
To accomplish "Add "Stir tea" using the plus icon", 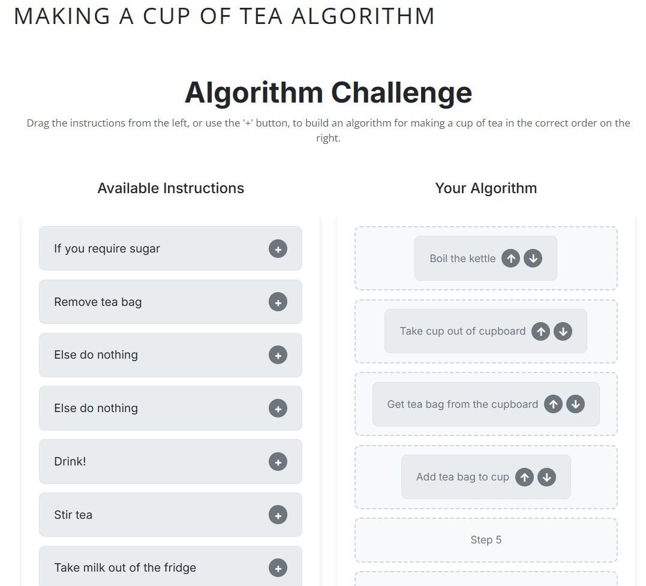I will (277, 515).
